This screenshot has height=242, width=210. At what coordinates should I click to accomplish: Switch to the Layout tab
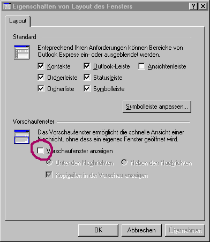18,21
